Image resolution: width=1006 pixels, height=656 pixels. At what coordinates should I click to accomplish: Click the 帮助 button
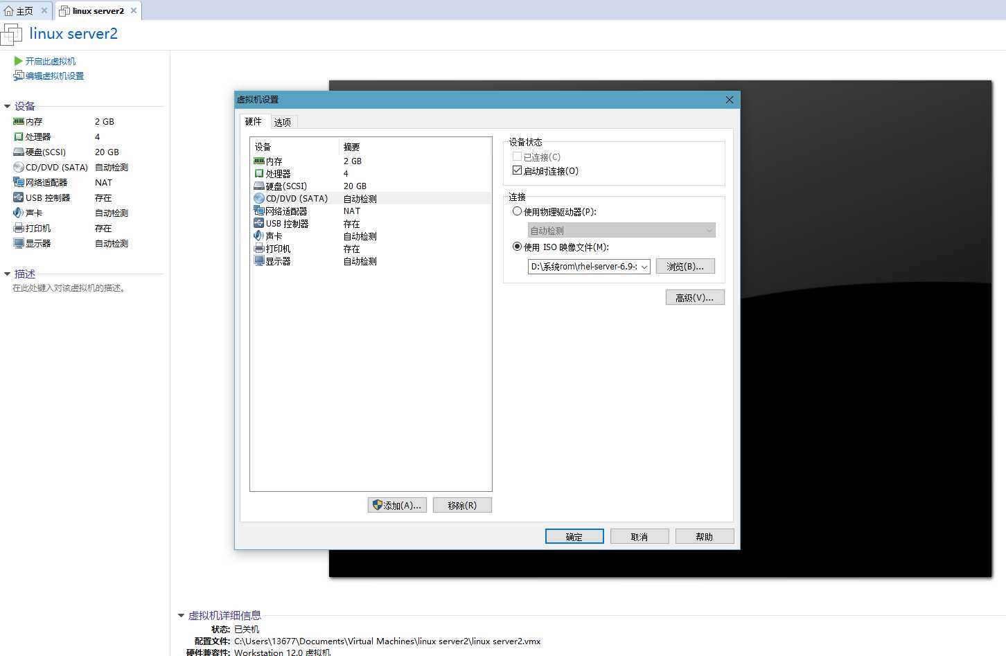point(705,536)
